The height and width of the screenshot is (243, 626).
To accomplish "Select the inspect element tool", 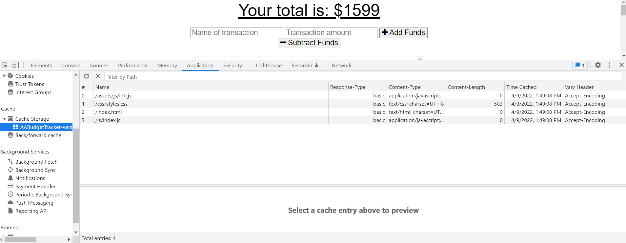I will [5, 65].
